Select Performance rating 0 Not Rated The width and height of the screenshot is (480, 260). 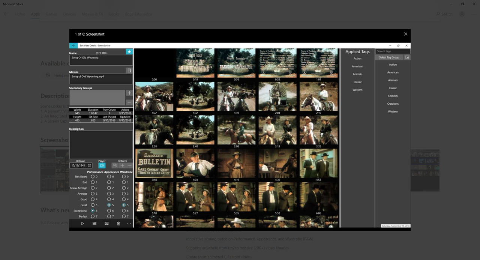coord(93,176)
